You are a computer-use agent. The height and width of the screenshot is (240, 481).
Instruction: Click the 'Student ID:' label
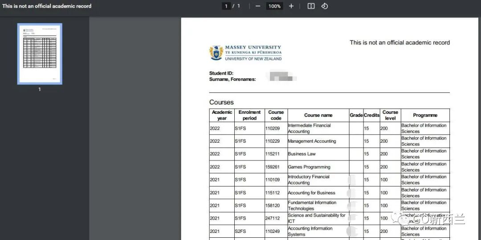[221, 73]
